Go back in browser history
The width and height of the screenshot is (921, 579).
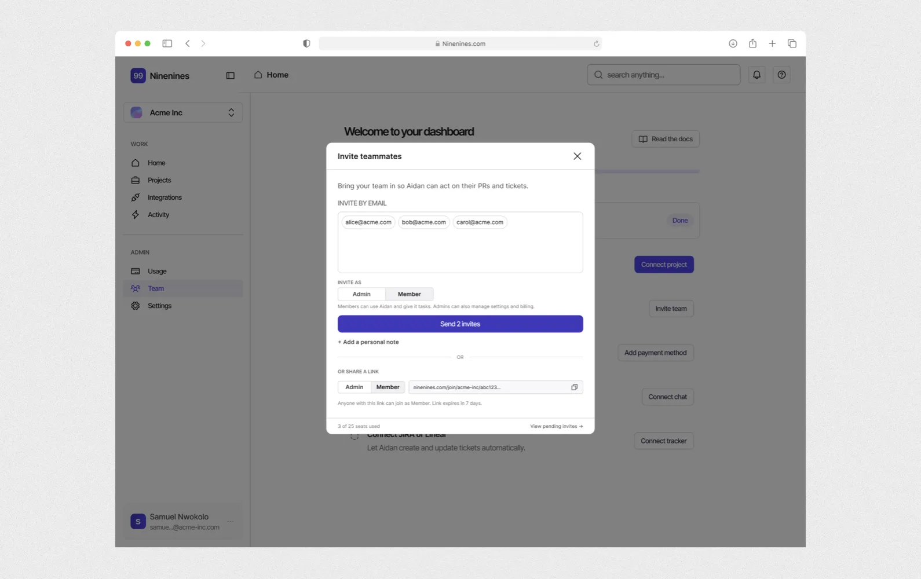pyautogui.click(x=188, y=43)
